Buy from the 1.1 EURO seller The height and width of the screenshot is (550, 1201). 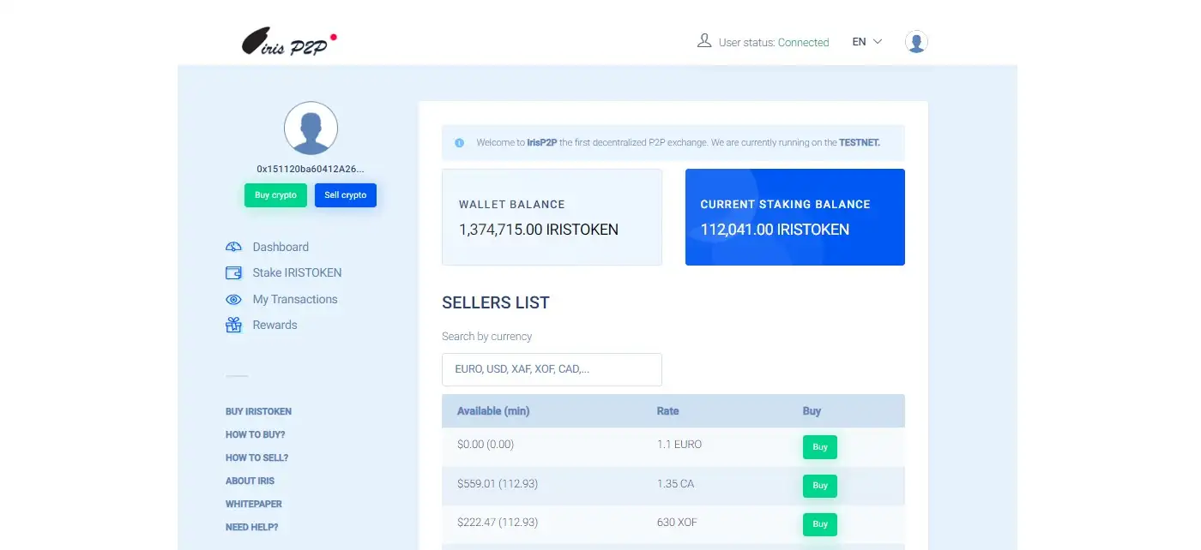819,447
